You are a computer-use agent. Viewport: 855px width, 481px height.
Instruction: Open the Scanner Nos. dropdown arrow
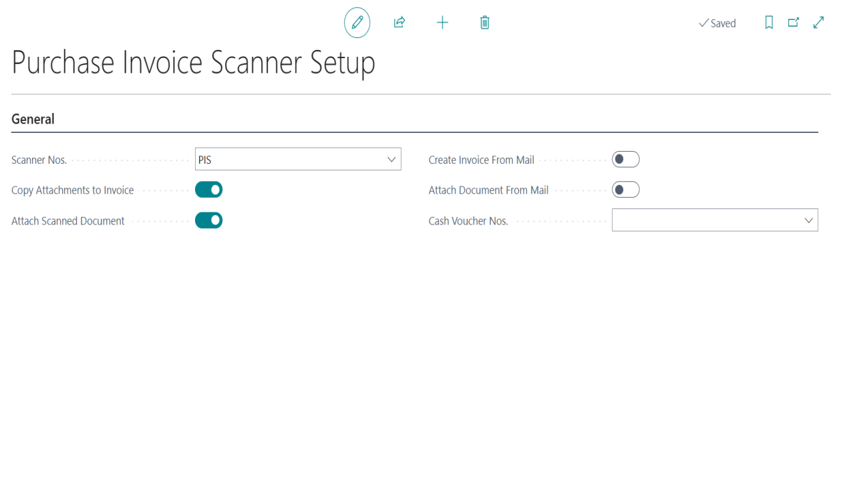click(x=391, y=160)
